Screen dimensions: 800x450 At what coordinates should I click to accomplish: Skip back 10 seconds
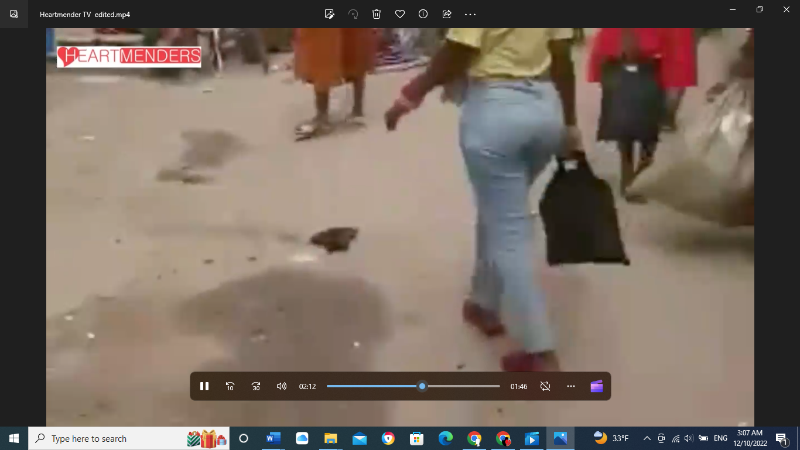[230, 386]
